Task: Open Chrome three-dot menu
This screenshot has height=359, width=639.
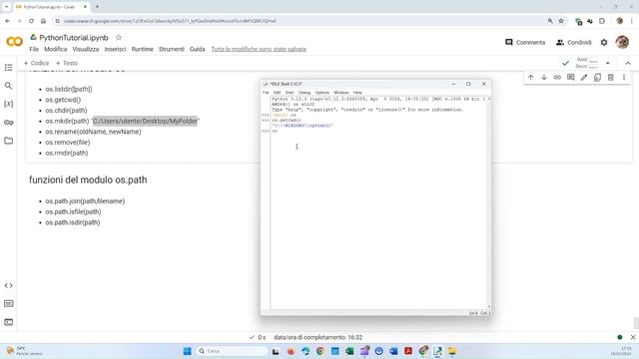Action: [x=632, y=21]
